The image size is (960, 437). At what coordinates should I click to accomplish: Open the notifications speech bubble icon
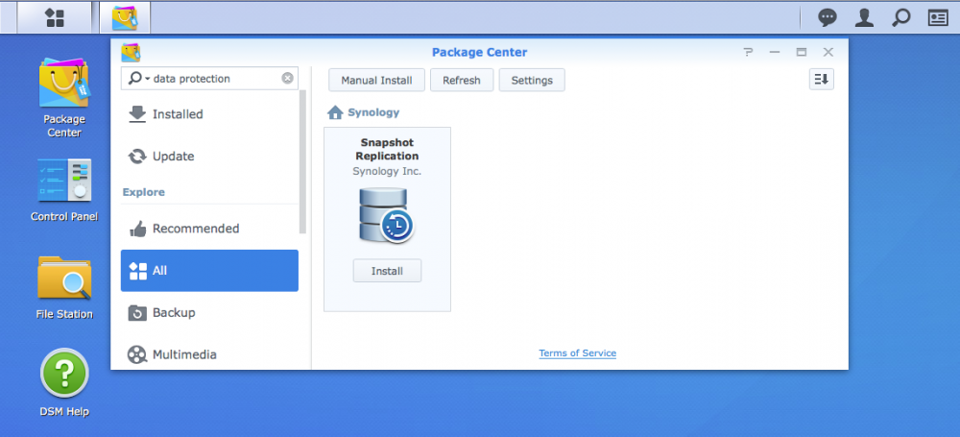pos(828,18)
